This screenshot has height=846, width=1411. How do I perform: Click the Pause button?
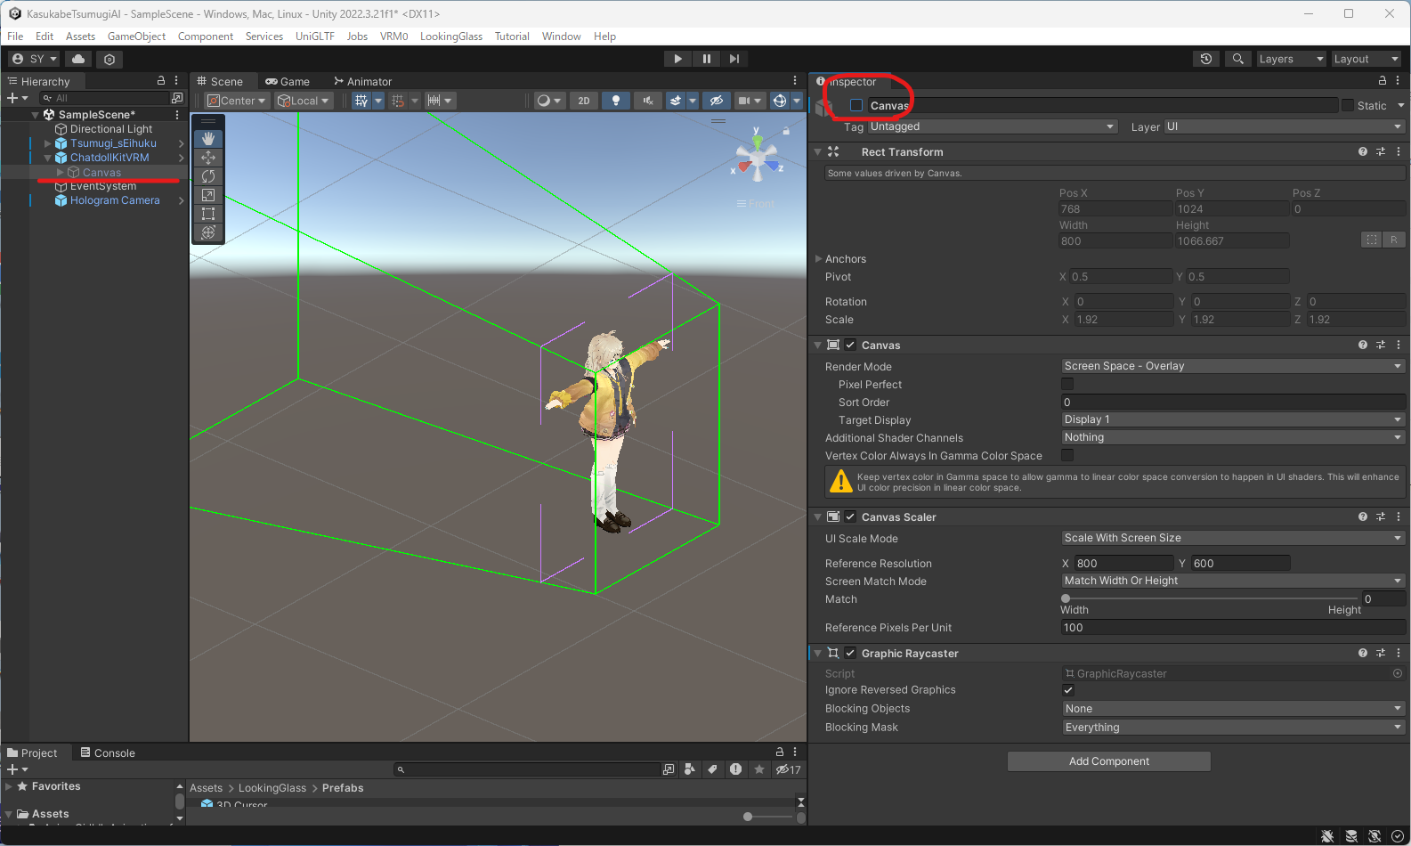(x=706, y=59)
